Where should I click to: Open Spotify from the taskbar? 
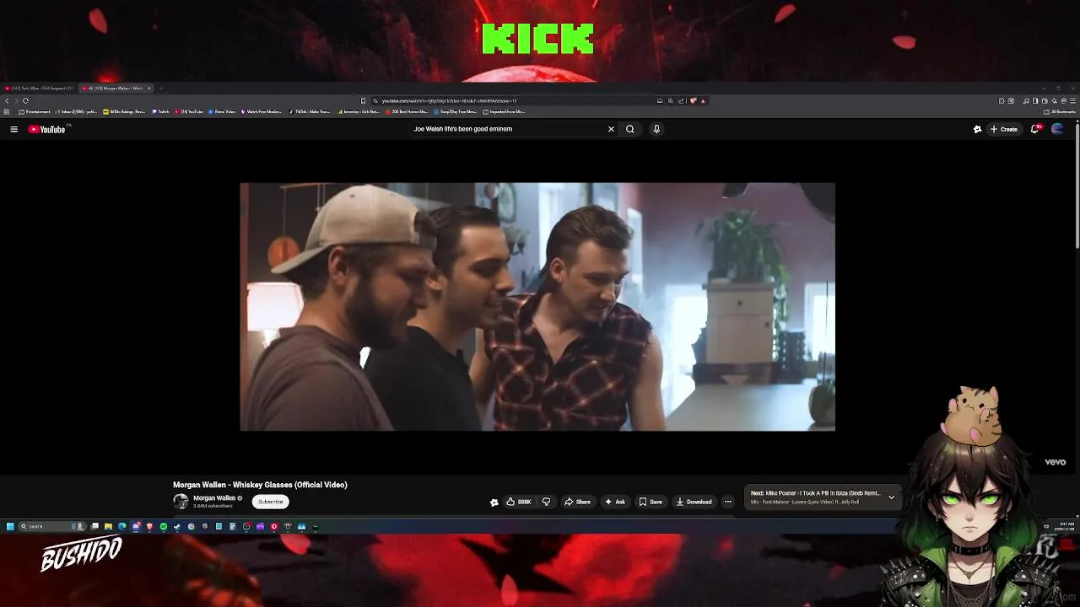[163, 526]
